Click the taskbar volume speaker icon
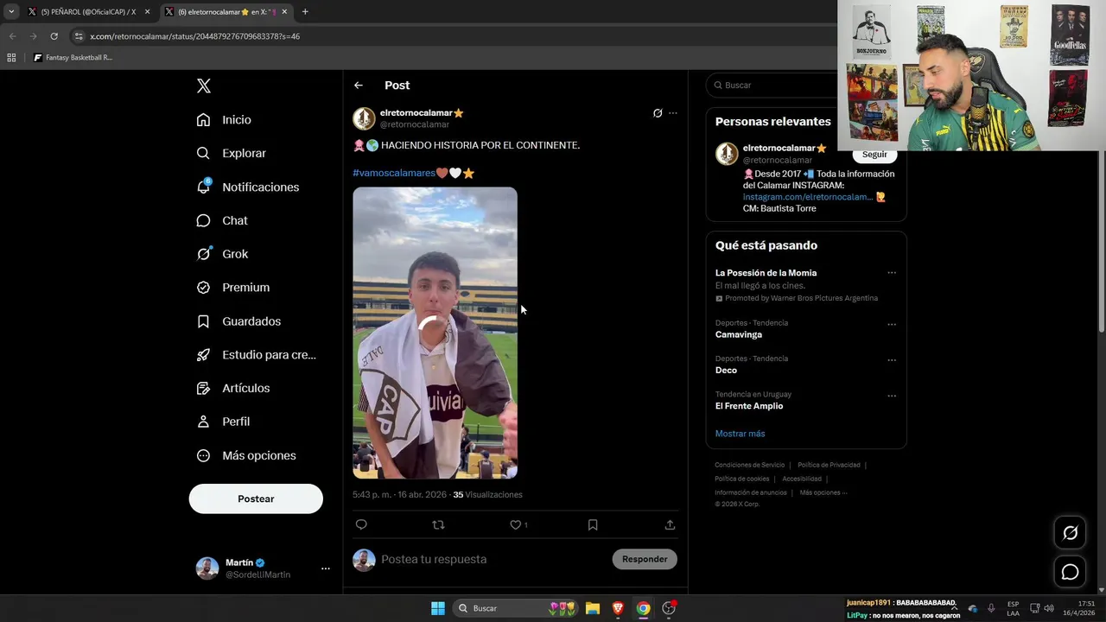 point(1049,608)
